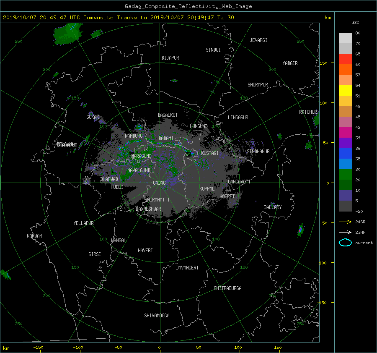Click the YADGIR city label
Viewport: 377px width, 353px height.
click(290, 63)
